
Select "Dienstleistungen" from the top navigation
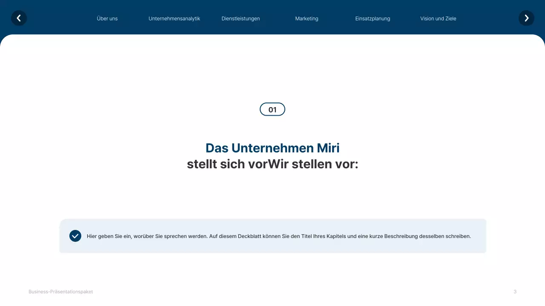pos(241,18)
